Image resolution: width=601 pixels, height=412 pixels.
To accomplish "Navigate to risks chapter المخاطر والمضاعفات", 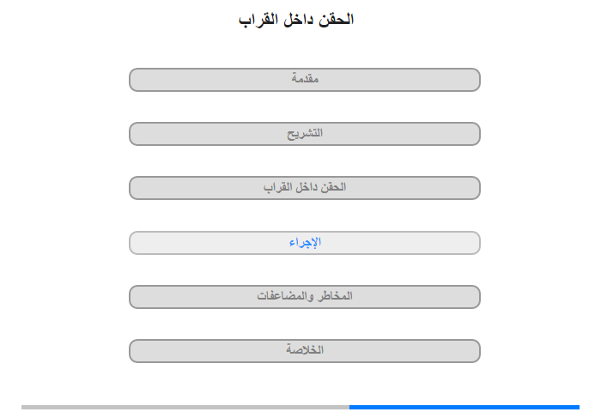I will click(x=305, y=297).
